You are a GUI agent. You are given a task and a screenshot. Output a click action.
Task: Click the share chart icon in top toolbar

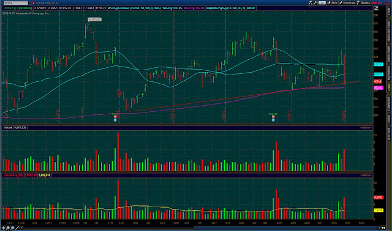point(311,2)
